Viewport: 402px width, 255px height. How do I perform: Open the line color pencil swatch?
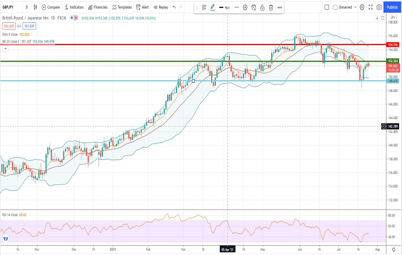point(213,7)
